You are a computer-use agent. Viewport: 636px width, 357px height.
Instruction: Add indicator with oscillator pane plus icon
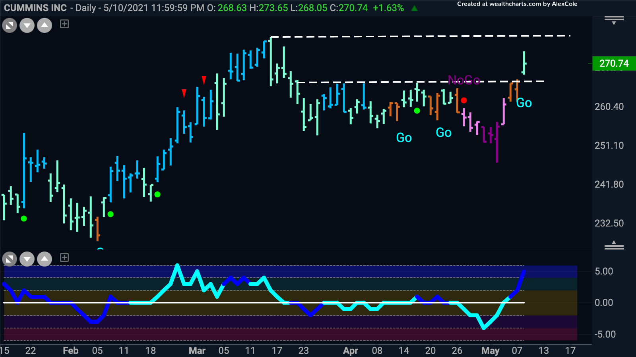pos(64,257)
